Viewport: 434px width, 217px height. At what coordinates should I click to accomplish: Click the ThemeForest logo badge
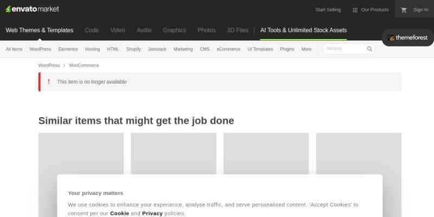pyautogui.click(x=408, y=38)
